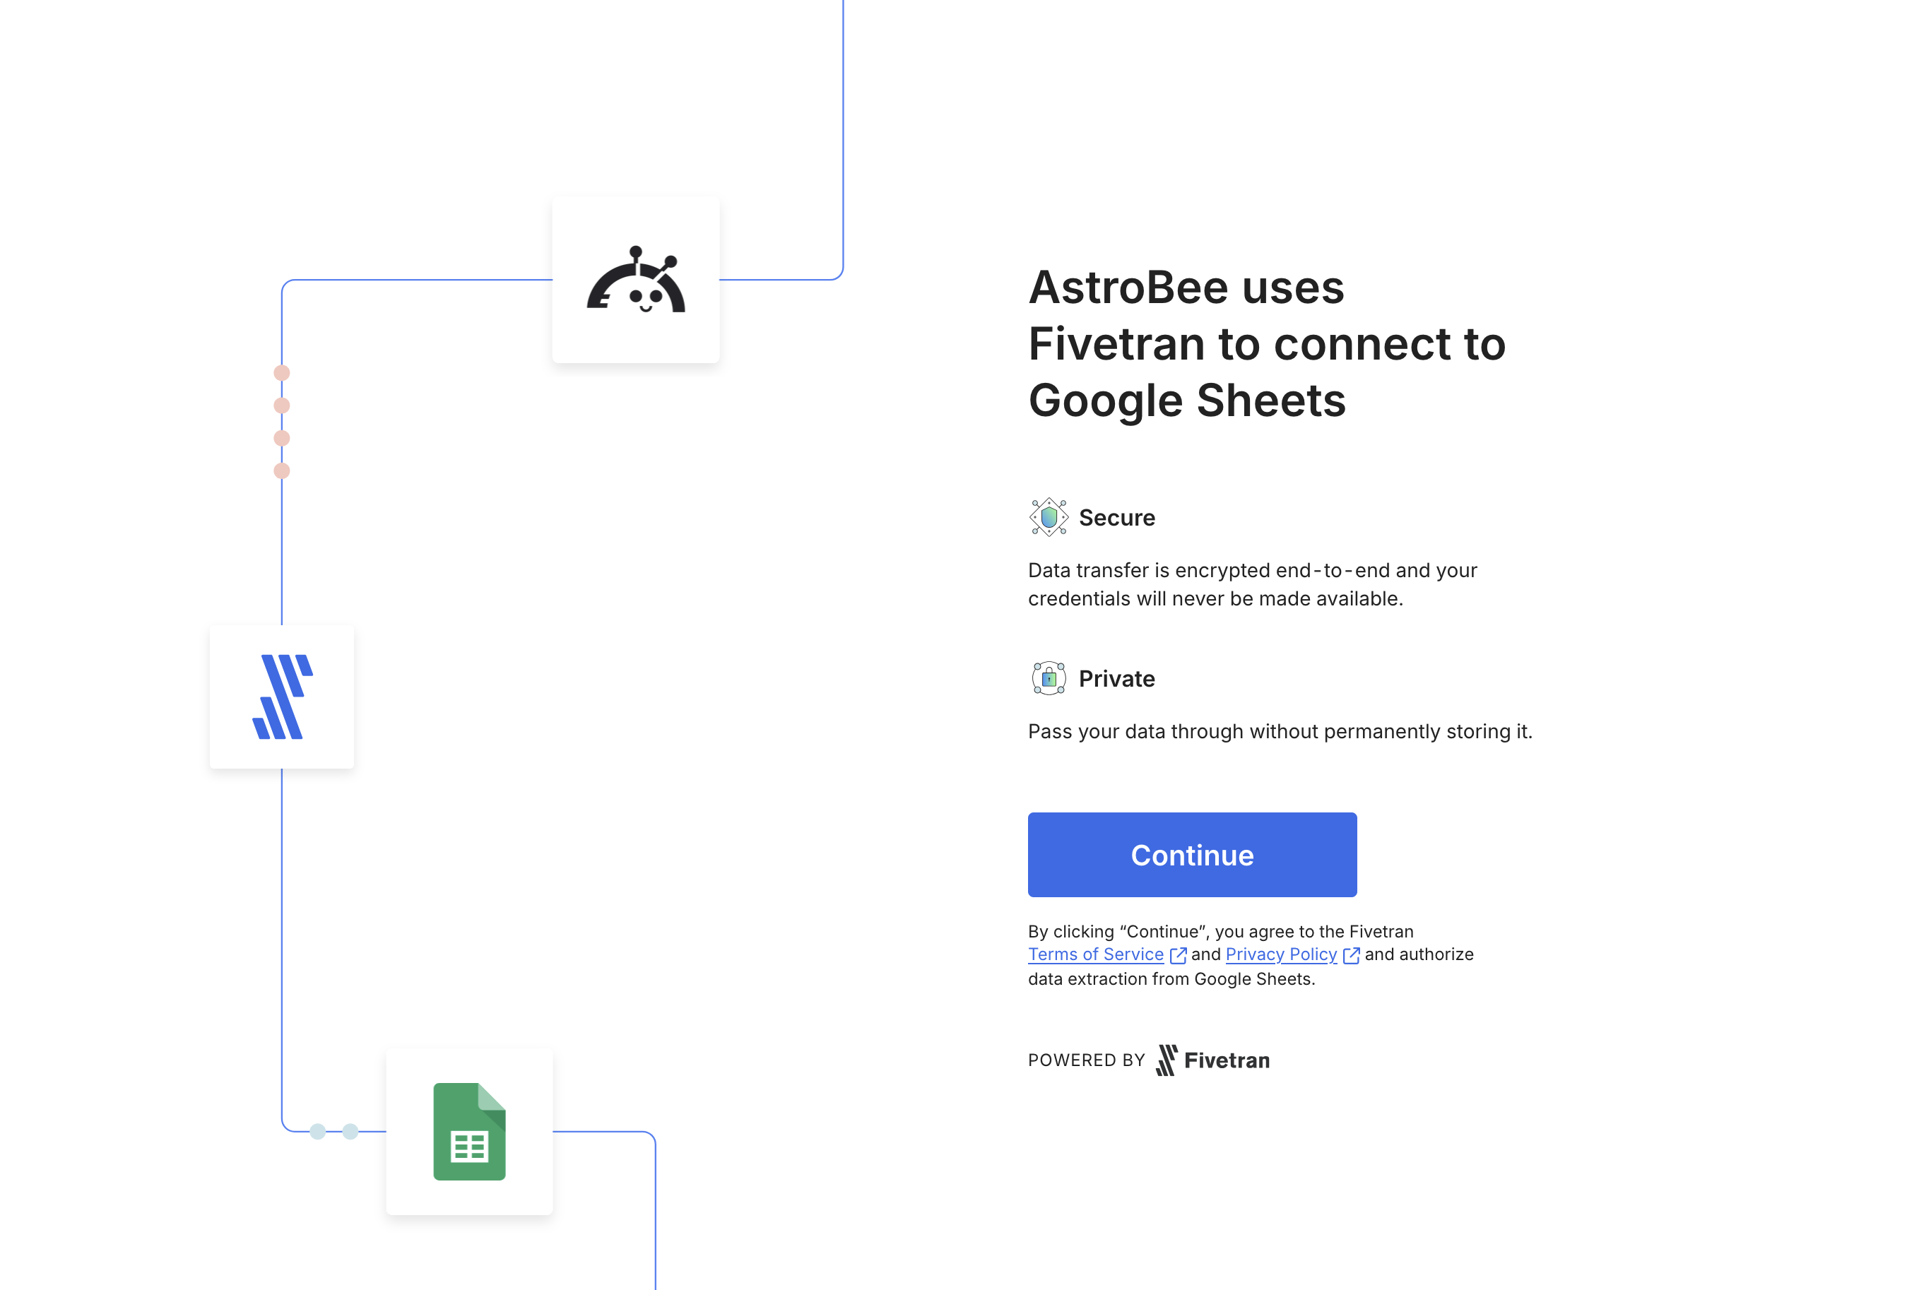Click the blue Fivetran logo tile
1919x1290 pixels.
[x=281, y=697]
